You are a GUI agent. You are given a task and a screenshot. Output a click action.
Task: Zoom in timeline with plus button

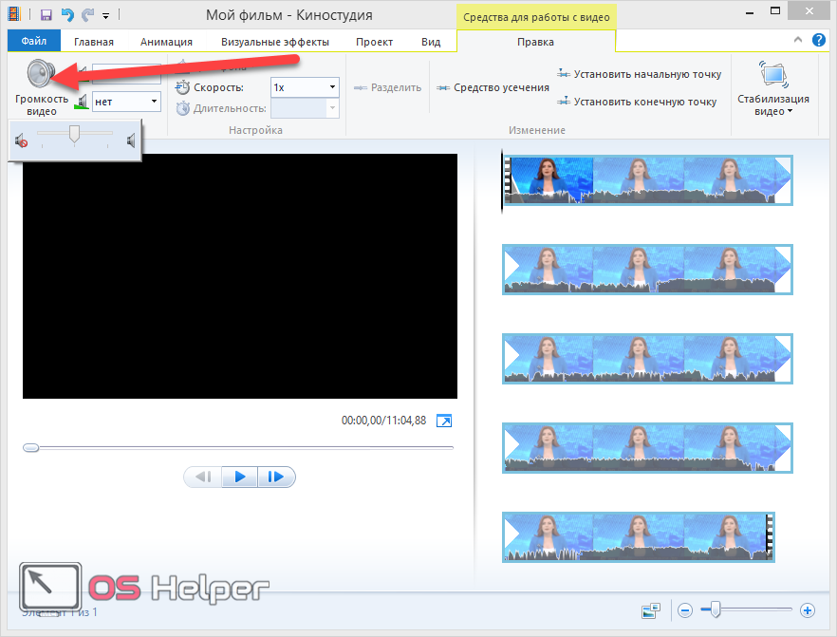click(x=808, y=610)
